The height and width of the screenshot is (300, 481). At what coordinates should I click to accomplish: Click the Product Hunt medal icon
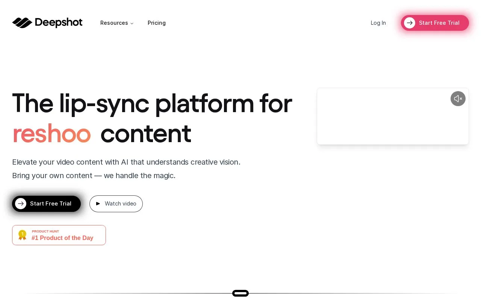[x=23, y=235]
